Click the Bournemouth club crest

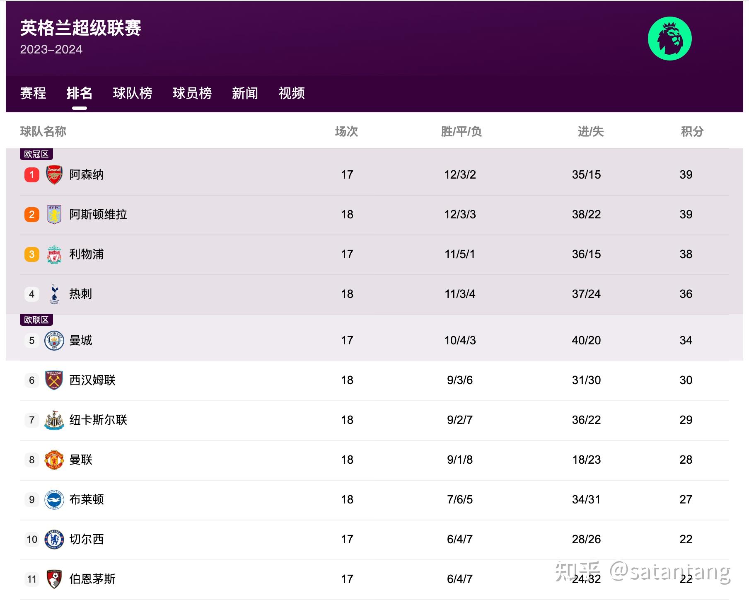coord(53,579)
